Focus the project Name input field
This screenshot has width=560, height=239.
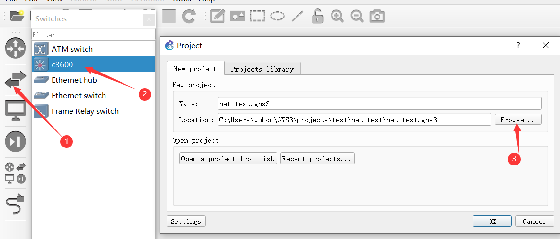coord(379,103)
